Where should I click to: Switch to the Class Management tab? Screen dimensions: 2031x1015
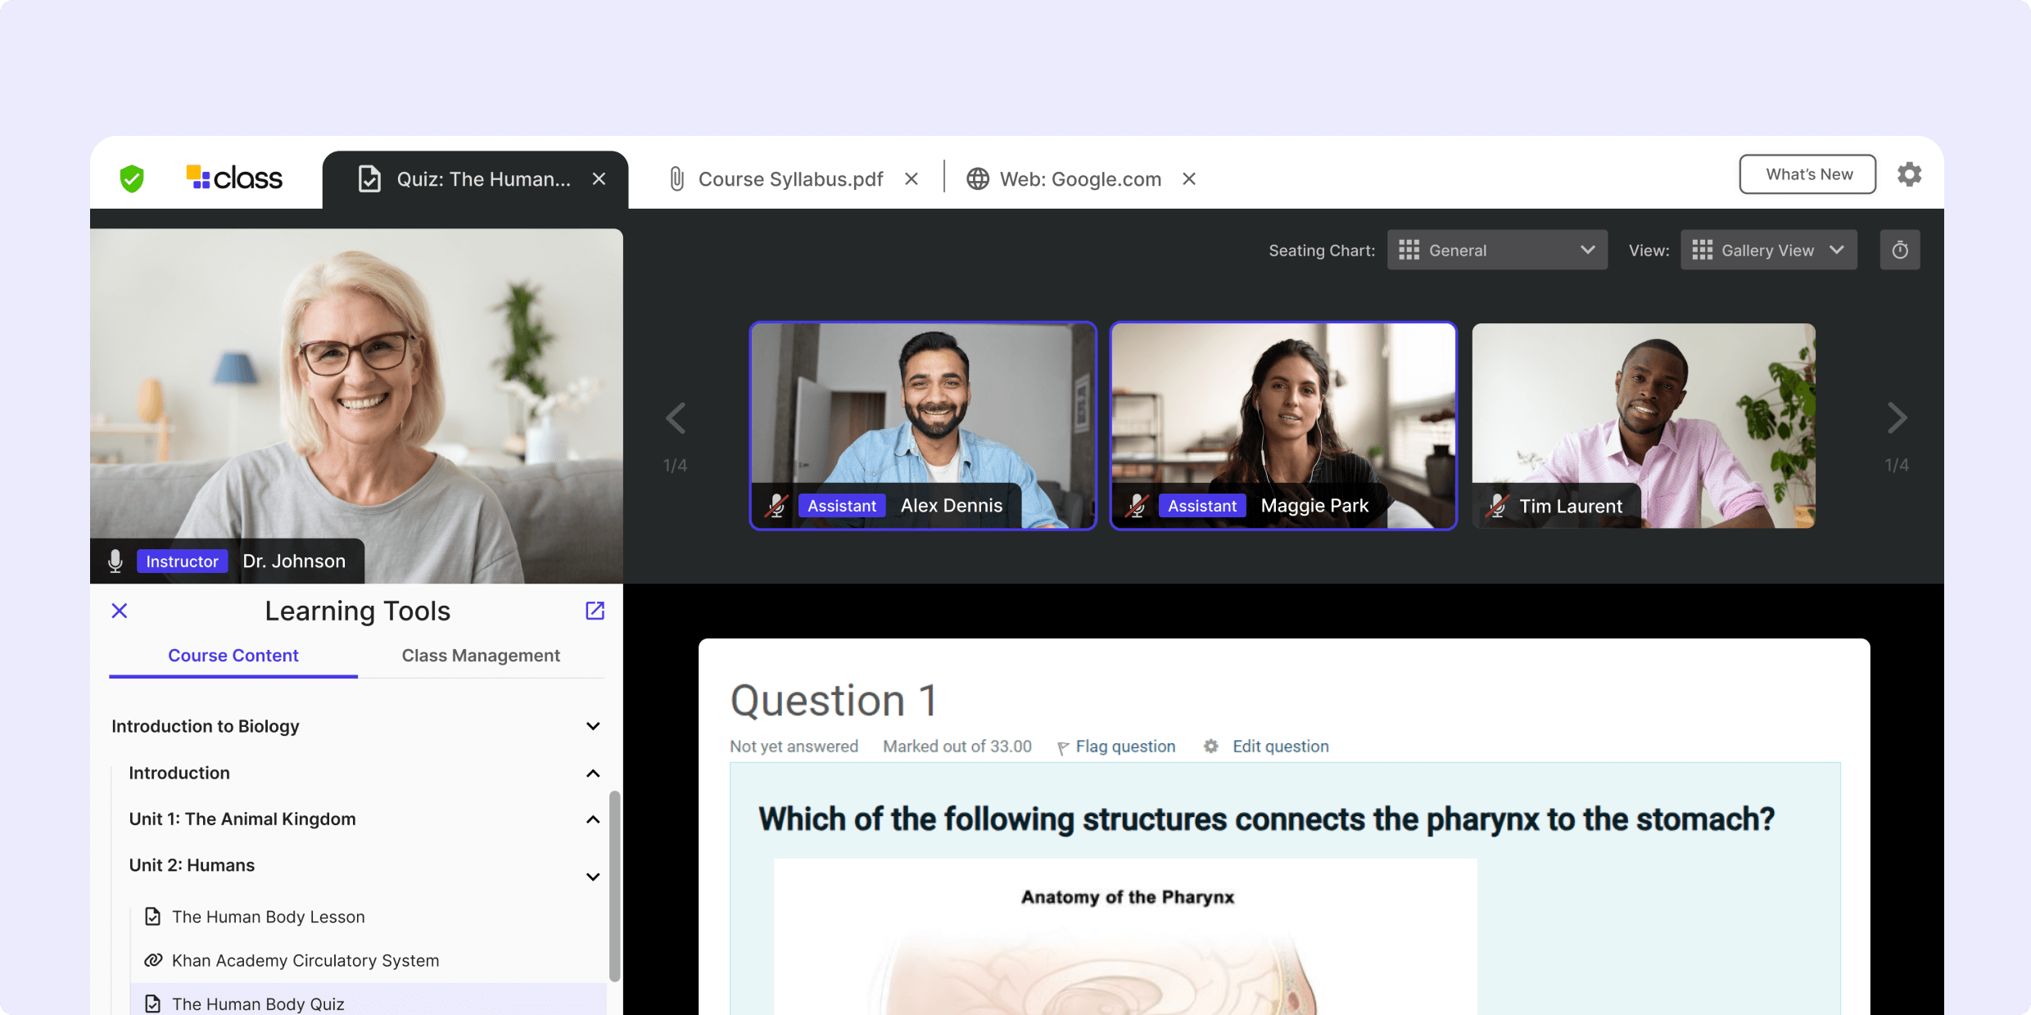coord(481,655)
